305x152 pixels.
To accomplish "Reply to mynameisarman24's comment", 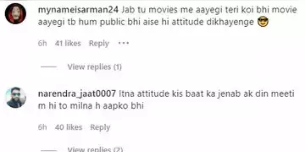I will (x=99, y=43).
